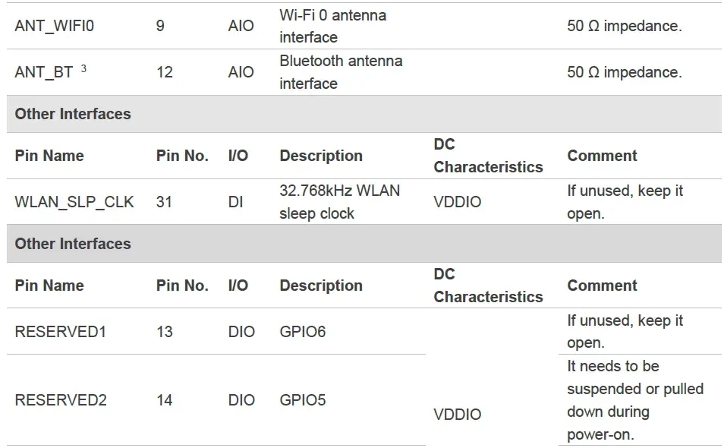Select the 50 Ω impedance comment for ANT_WIFI0

(624, 26)
